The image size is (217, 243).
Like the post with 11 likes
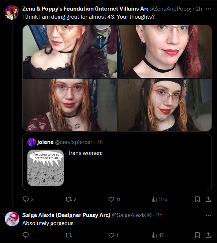click(114, 199)
